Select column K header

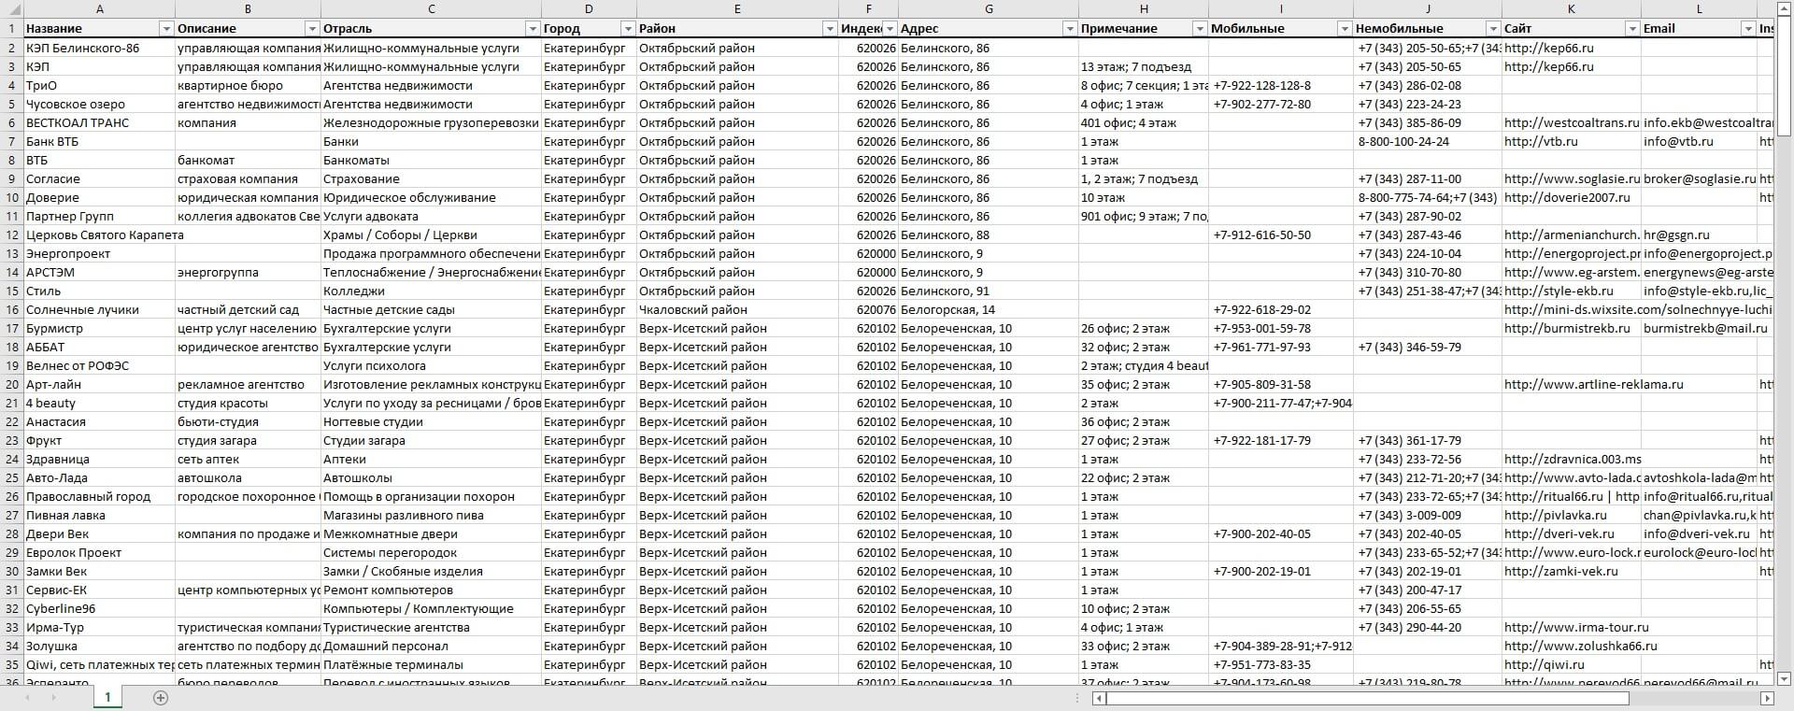pos(1572,9)
